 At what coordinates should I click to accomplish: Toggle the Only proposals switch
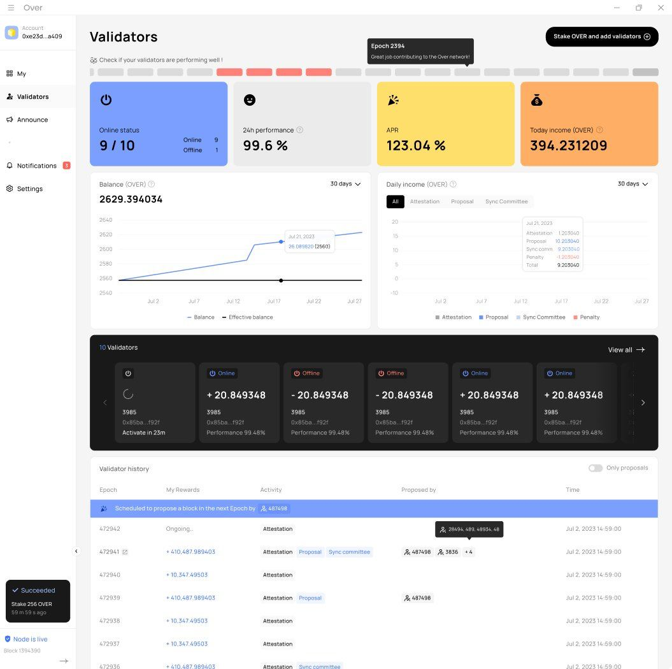595,468
